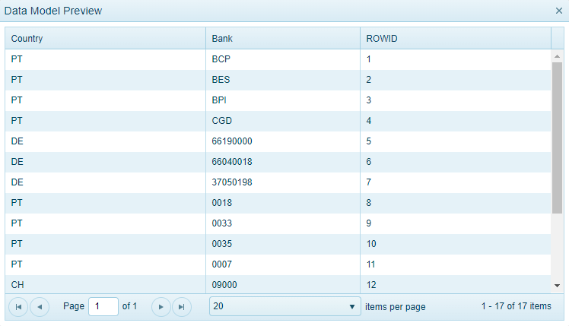Sort by the ROWID column header

[x=455, y=38]
